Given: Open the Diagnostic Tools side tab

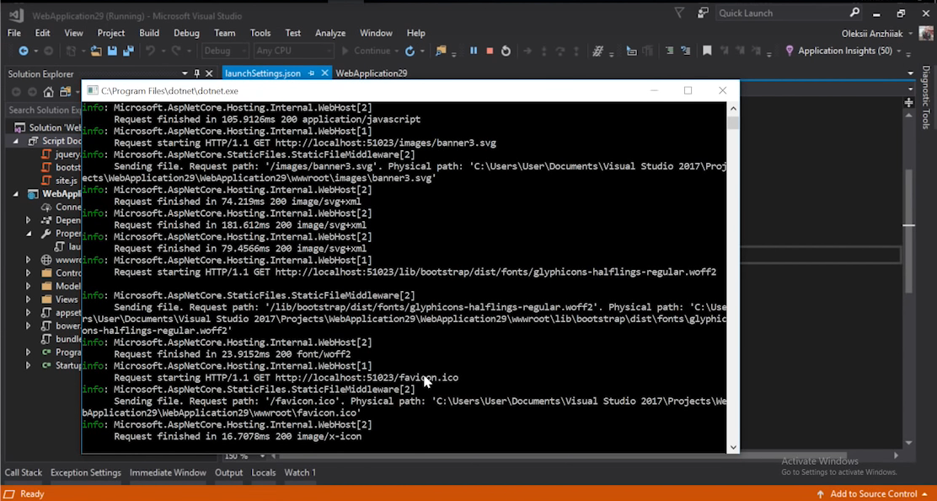Looking at the screenshot, I should point(926,97).
